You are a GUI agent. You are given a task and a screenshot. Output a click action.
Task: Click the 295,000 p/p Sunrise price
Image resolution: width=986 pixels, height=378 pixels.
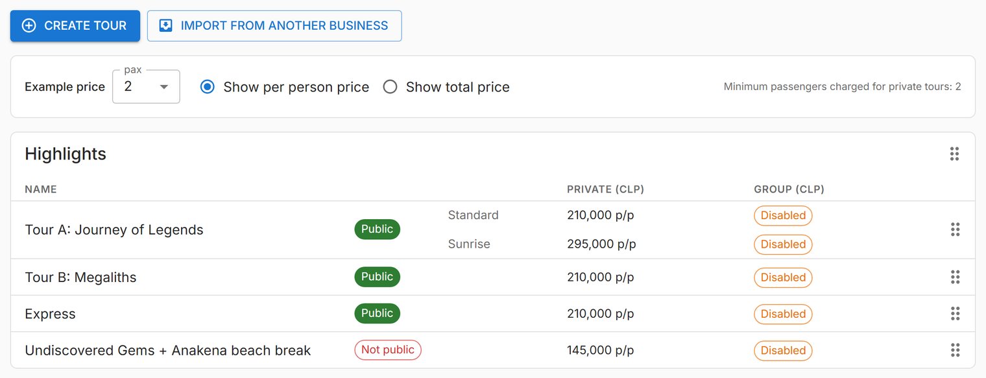[x=601, y=244]
